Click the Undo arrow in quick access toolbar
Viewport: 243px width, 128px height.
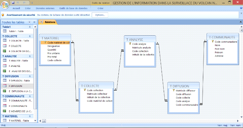click(x=18, y=3)
